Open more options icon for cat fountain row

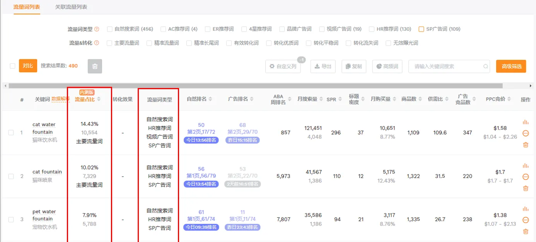point(526,177)
